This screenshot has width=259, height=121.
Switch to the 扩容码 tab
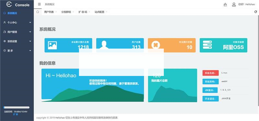click(83, 12)
